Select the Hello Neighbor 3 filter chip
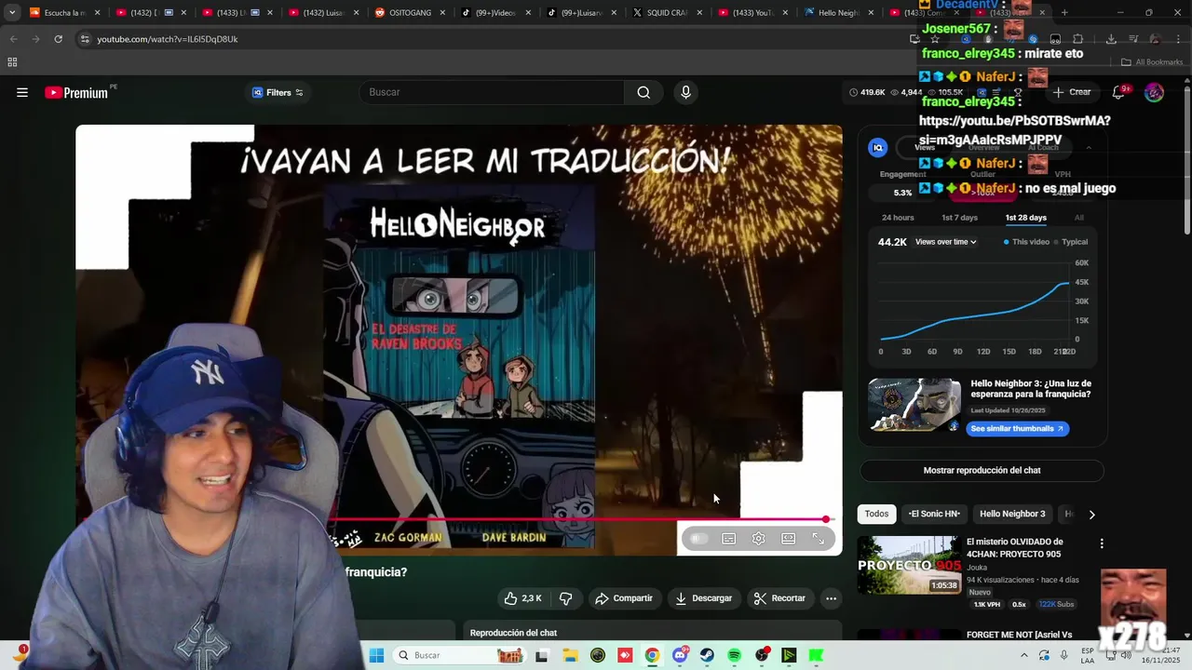 pos(1012,514)
